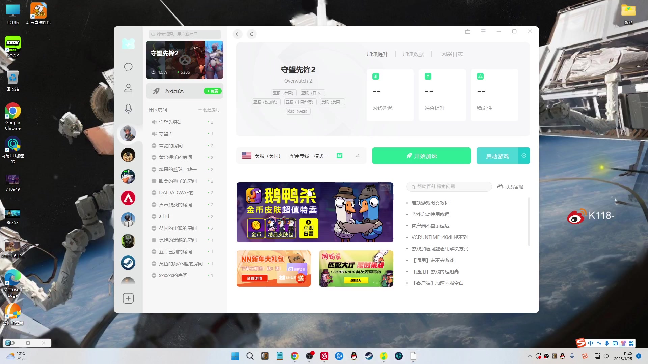This screenshot has height=364, width=648.
Task: Select the 亚服（新加坡）region tag
Action: (x=266, y=102)
